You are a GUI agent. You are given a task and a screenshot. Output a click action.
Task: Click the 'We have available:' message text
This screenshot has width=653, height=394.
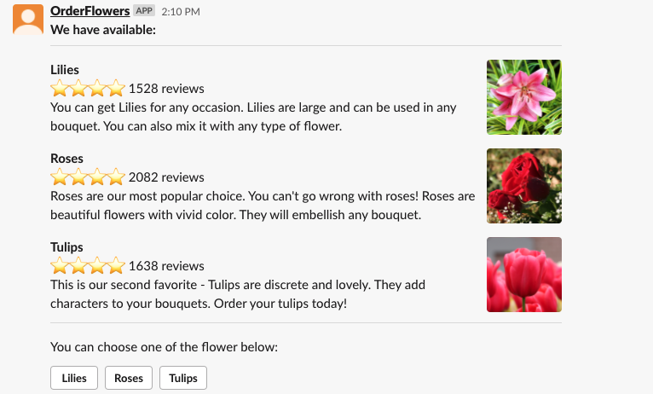(x=103, y=30)
